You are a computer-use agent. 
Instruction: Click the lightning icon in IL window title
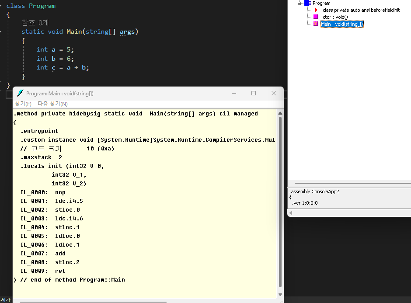click(x=20, y=93)
